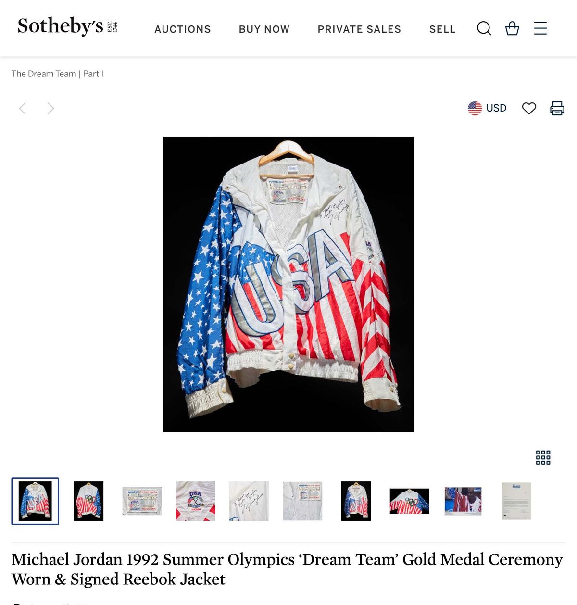
Task: Click the main jacket image
Action: (288, 284)
